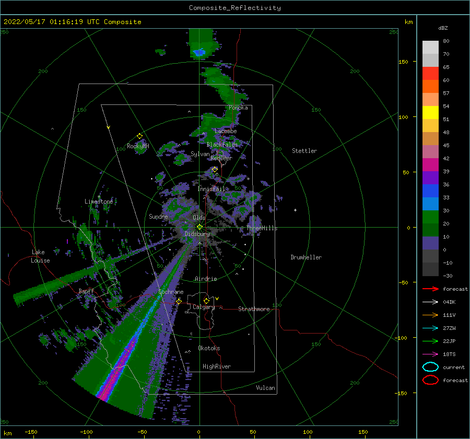The image size is (470, 439).
Task: Click the km label in the bottom left
Action: point(8,433)
